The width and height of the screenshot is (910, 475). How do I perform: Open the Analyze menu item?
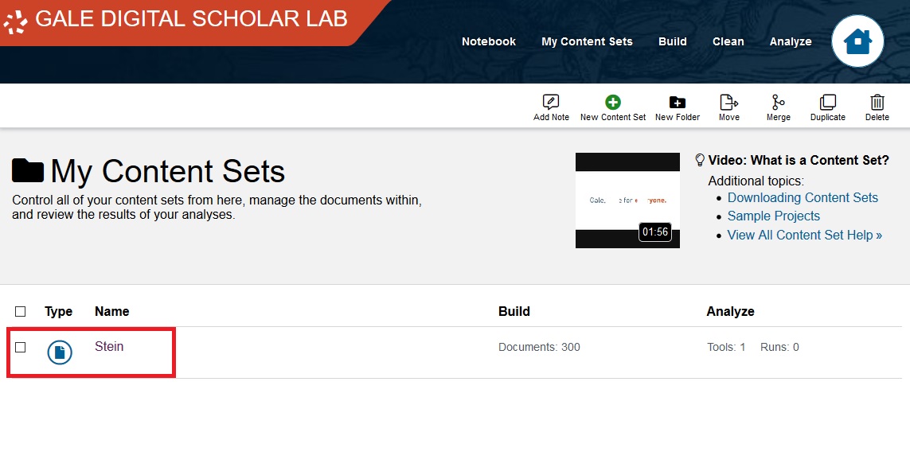pos(791,41)
